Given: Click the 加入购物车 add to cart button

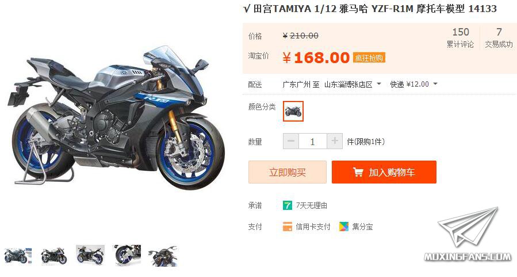Looking at the screenshot, I should pyautogui.click(x=384, y=172).
